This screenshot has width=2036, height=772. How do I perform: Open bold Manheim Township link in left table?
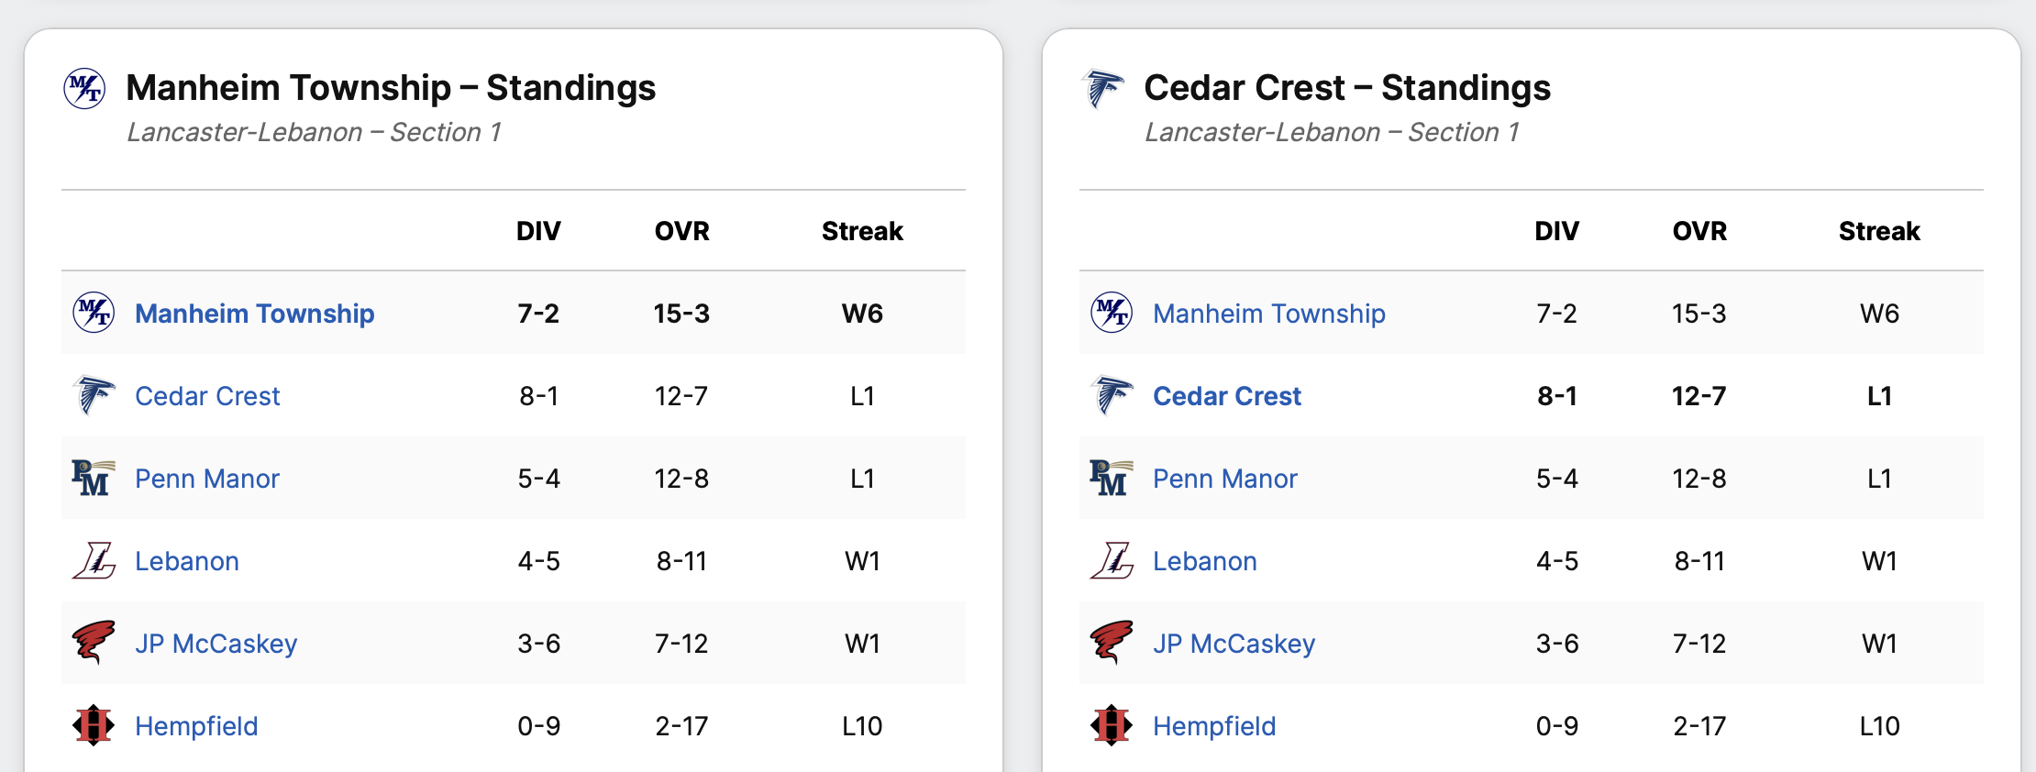(254, 314)
